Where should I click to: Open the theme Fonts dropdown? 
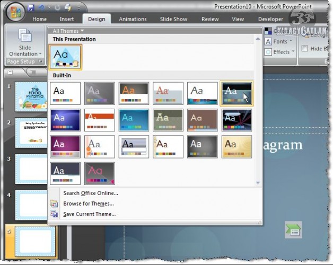coord(279,41)
